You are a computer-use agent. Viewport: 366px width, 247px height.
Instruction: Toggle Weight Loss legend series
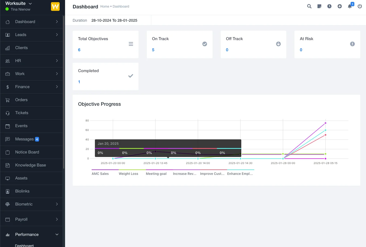pos(128,174)
